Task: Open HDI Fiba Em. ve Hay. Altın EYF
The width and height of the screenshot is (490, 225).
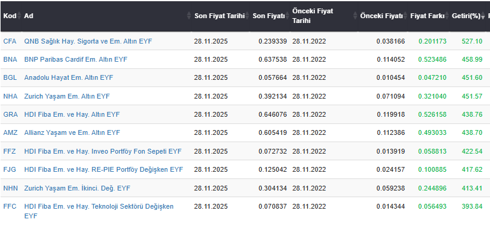Action: tap(72, 114)
